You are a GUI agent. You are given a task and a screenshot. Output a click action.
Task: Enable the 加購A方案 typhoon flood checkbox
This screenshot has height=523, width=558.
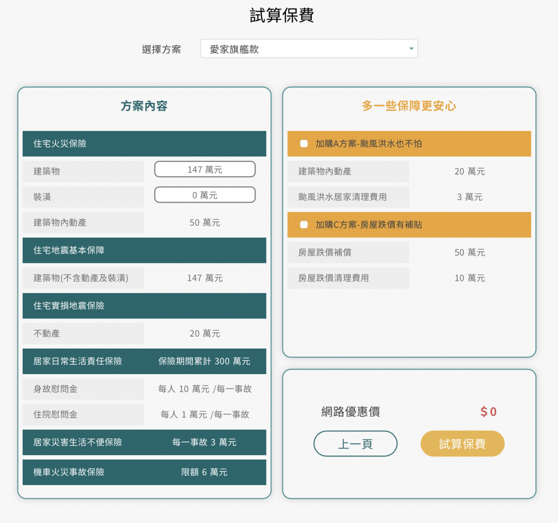coord(304,144)
